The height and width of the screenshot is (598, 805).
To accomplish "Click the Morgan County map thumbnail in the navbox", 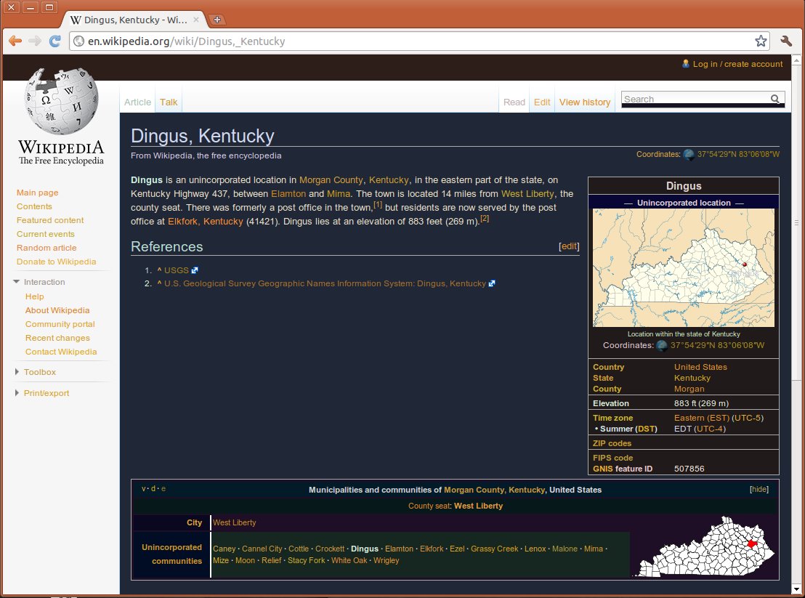I will point(703,546).
